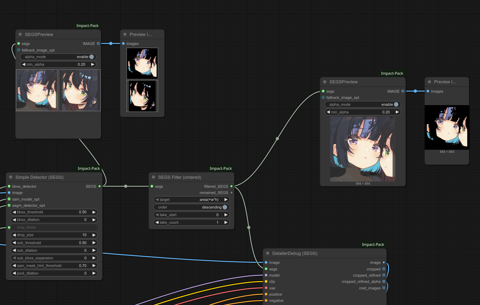Open the large 494 × 494 preview in SEGSPreview
Image resolution: width=480 pixels, height=305 pixels.
363,149
